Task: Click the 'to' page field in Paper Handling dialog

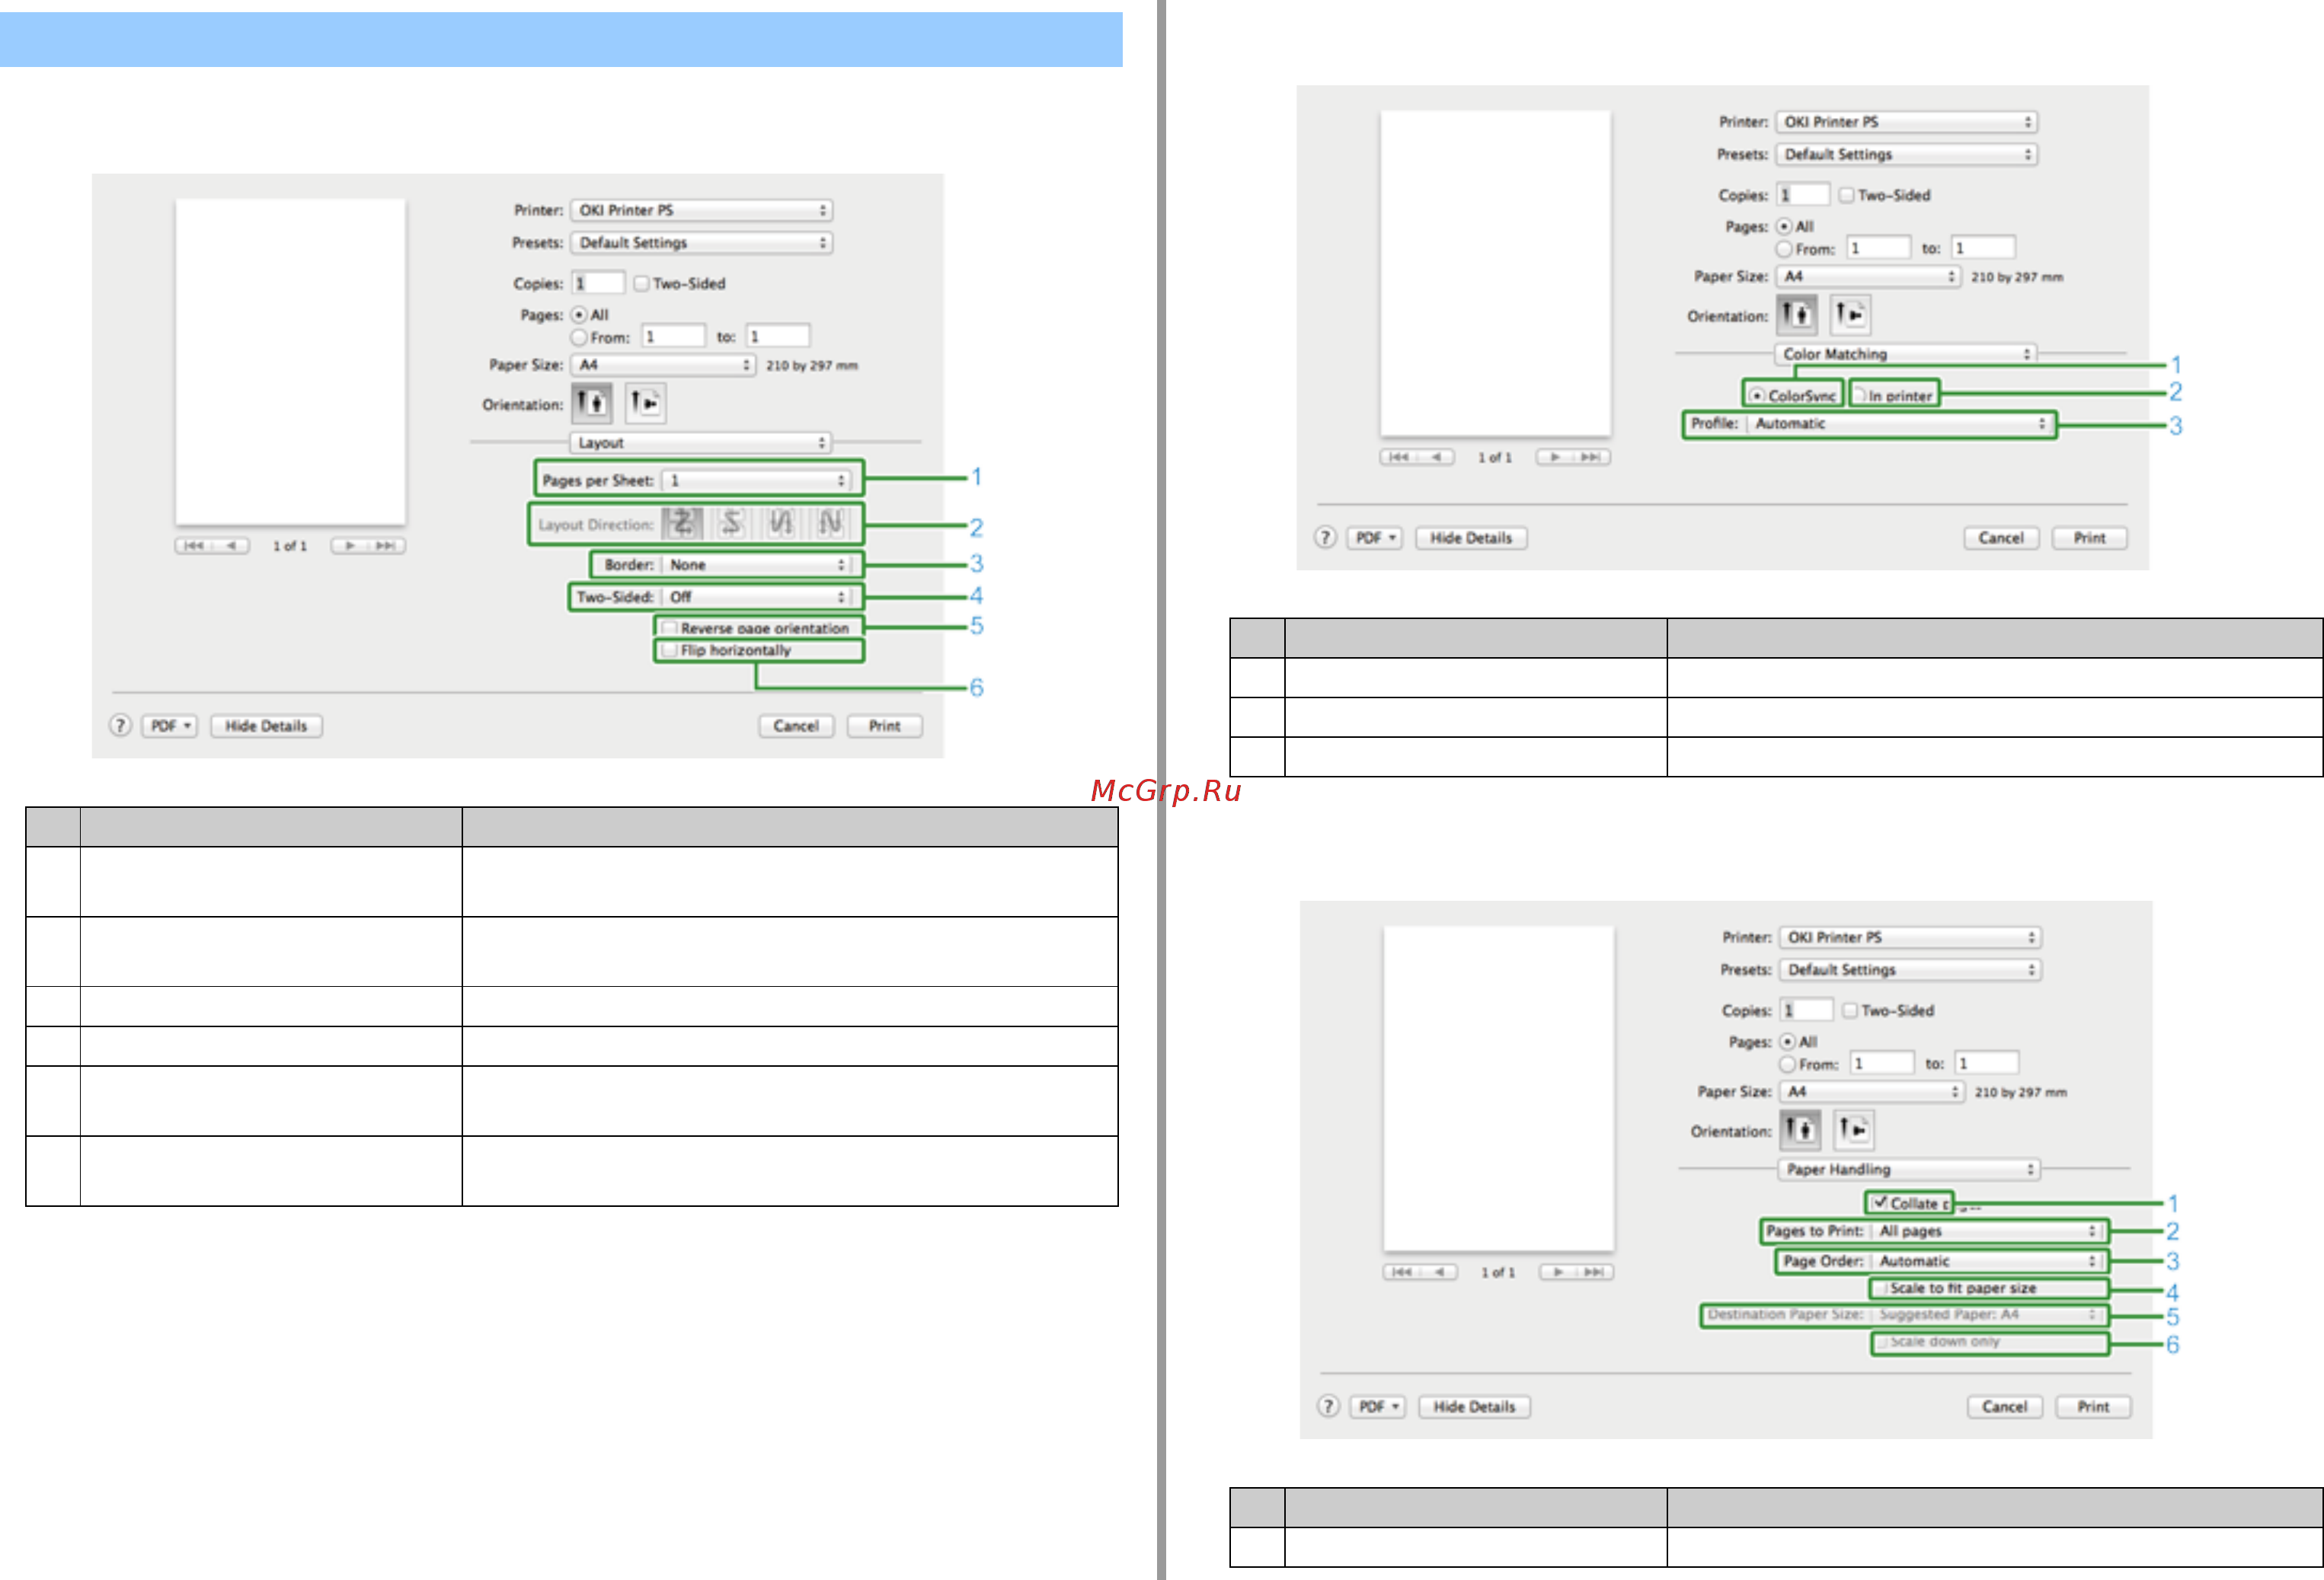Action: coord(1986,1063)
